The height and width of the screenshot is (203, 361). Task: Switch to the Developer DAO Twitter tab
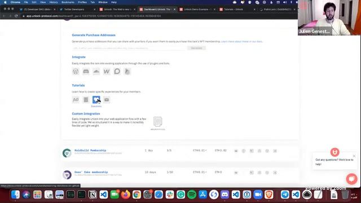tap(38, 10)
